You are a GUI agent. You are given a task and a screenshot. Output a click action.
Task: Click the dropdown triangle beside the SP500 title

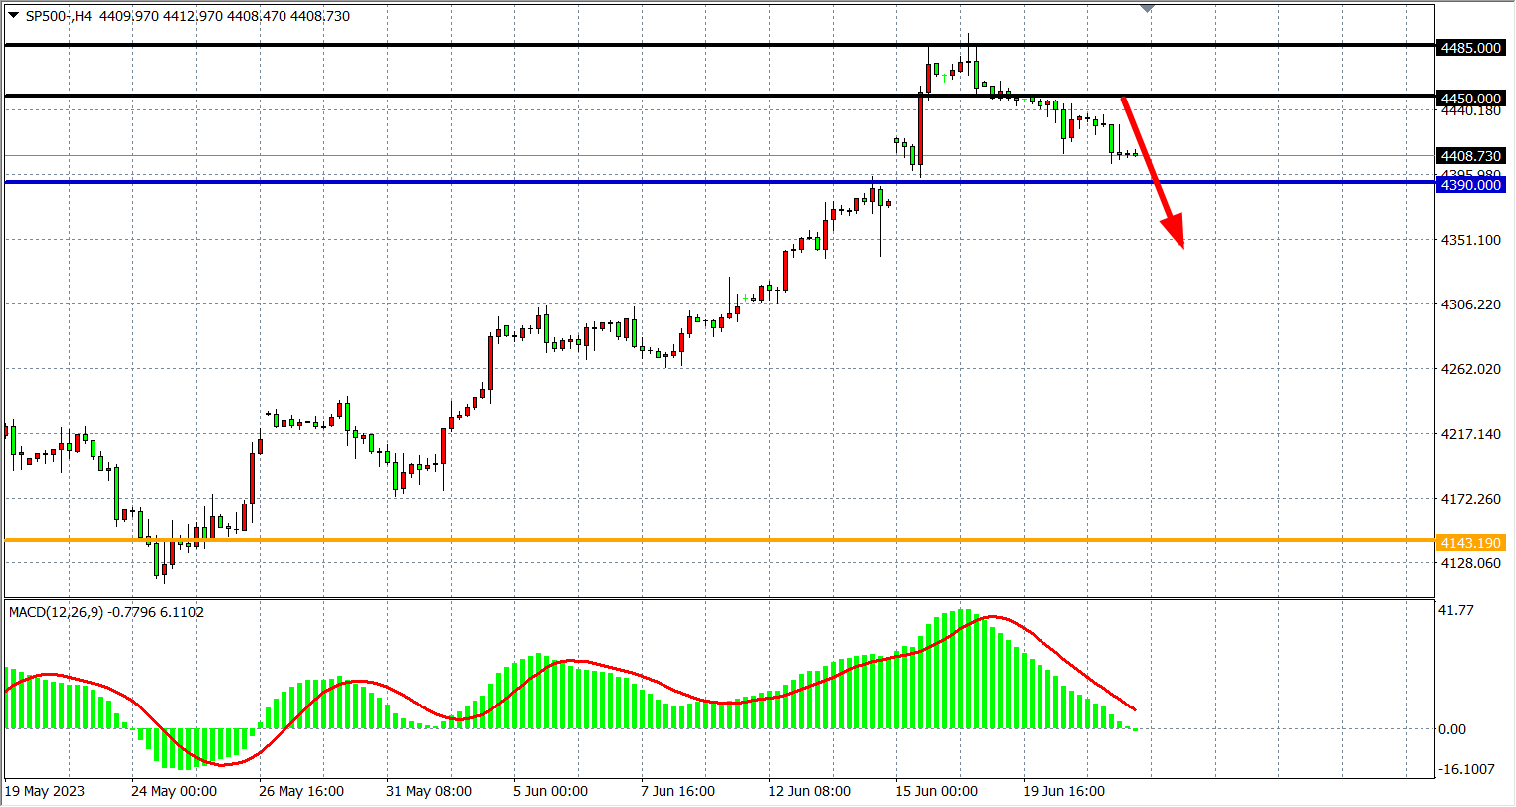[13, 16]
